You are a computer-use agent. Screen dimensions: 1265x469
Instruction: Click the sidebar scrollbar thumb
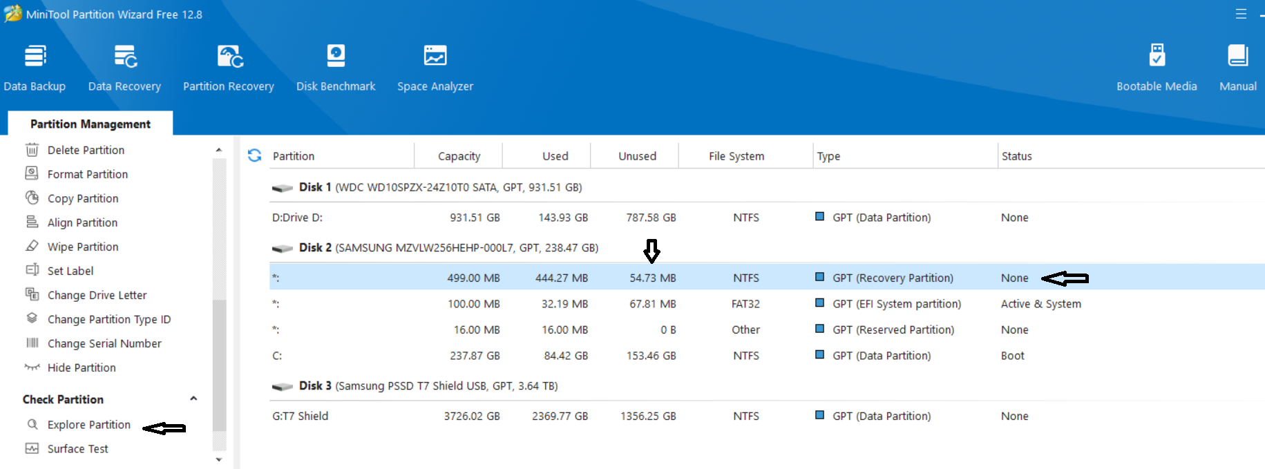[219, 365]
